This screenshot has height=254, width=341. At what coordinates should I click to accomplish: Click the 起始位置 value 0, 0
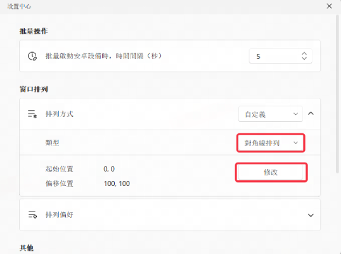pyautogui.click(x=109, y=169)
